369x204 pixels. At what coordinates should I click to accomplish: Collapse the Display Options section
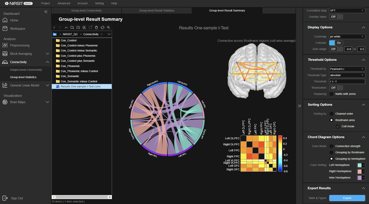click(x=363, y=27)
